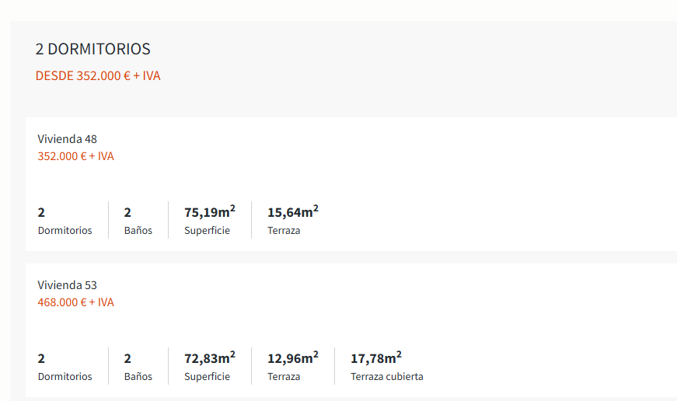The width and height of the screenshot is (677, 401).
Task: Click the Terraza cubierta label
Action: [387, 377]
